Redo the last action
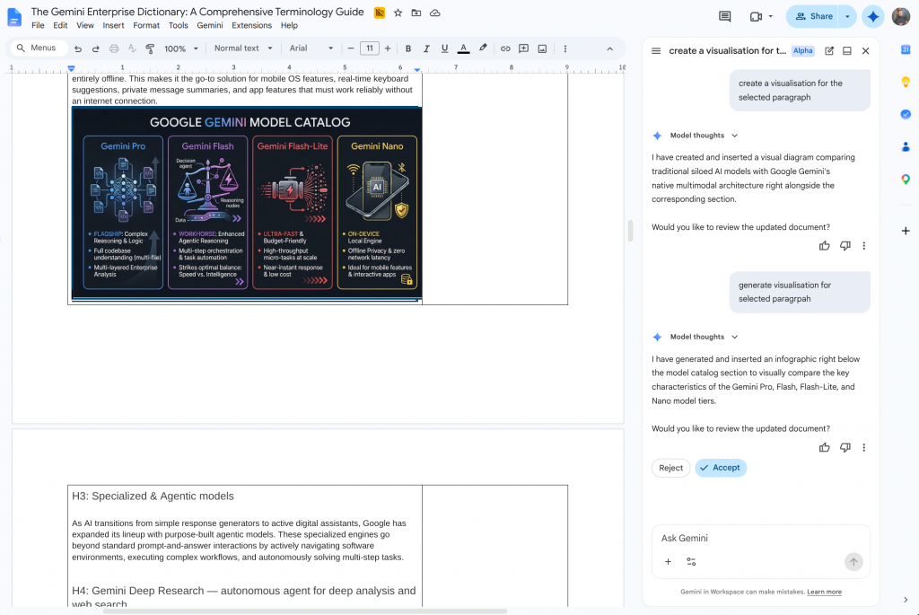 pos(95,48)
